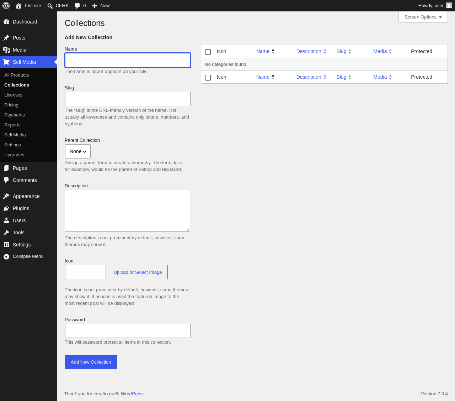Click the Pages sidebar icon

coord(6,168)
